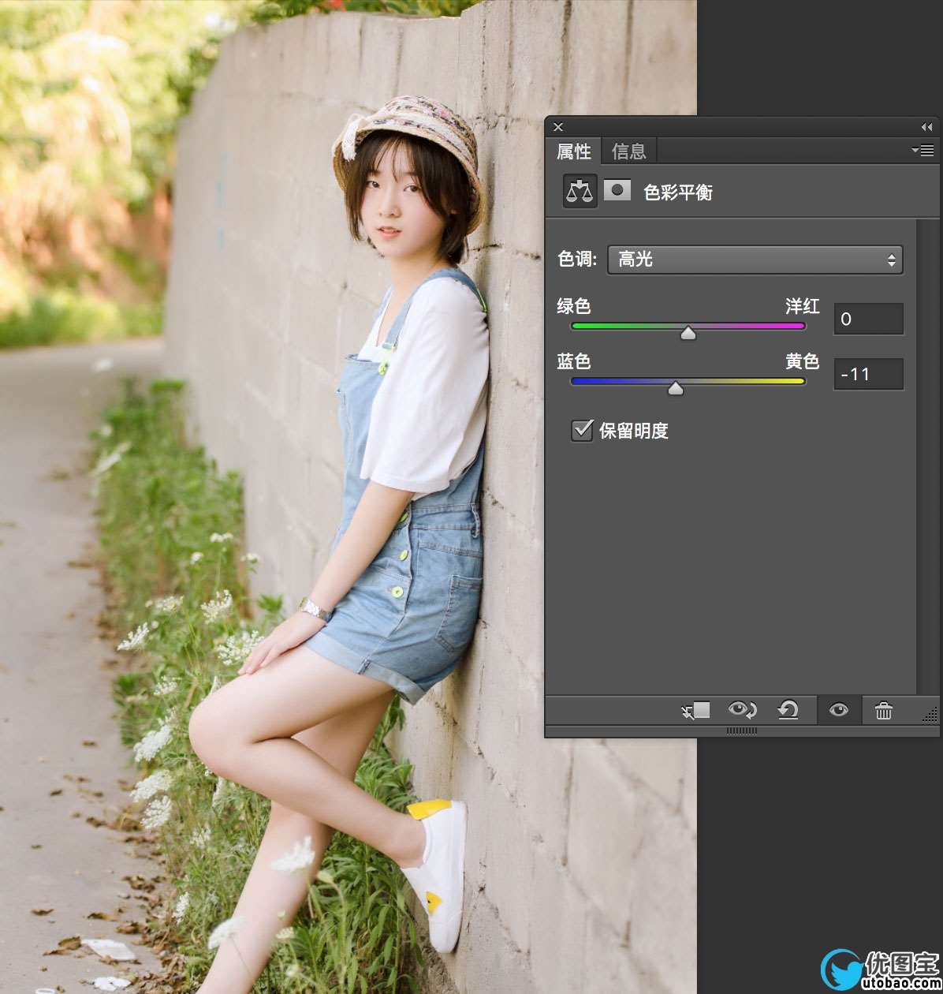
Task: Click the clip to layer icon
Action: (x=696, y=711)
